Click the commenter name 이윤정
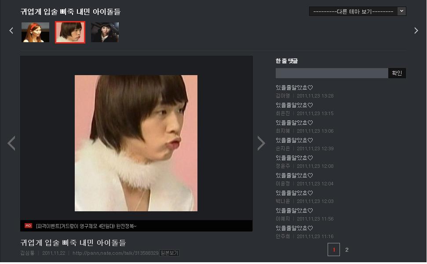Screen dimensions: 427x264 [x=283, y=184]
